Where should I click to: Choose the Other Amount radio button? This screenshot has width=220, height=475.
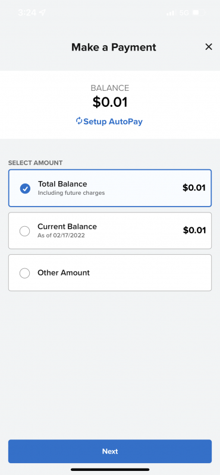pyautogui.click(x=24, y=273)
